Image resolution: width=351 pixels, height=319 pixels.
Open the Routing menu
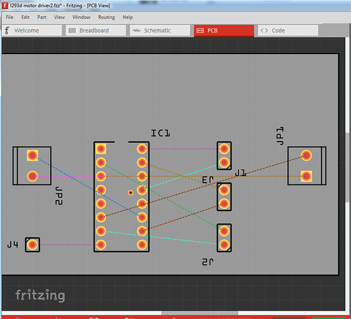(x=106, y=17)
